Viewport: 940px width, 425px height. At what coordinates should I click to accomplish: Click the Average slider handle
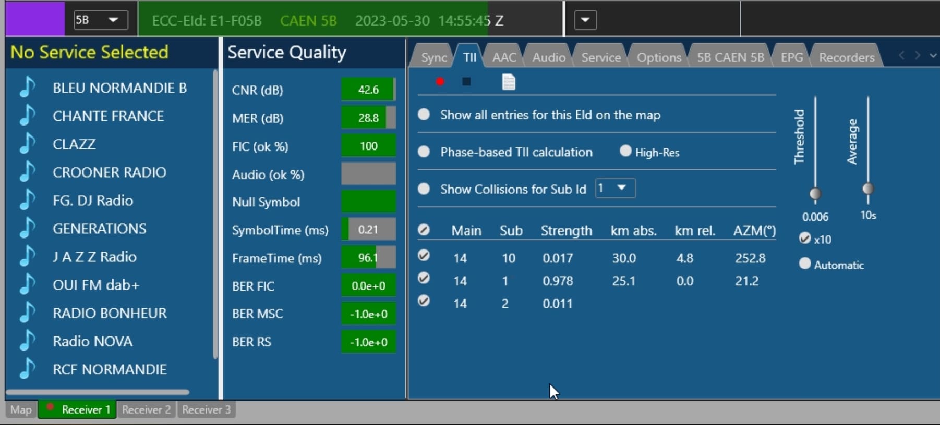pos(867,189)
